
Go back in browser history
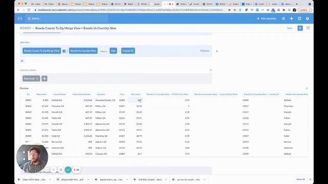tap(18, 10)
